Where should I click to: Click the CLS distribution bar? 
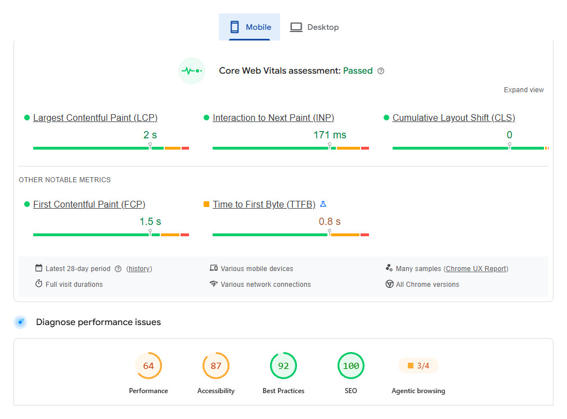470,148
